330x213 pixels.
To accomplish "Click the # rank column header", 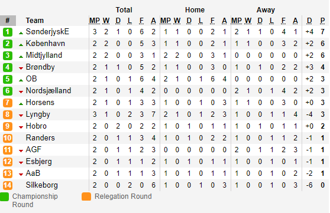I will click(x=8, y=21).
